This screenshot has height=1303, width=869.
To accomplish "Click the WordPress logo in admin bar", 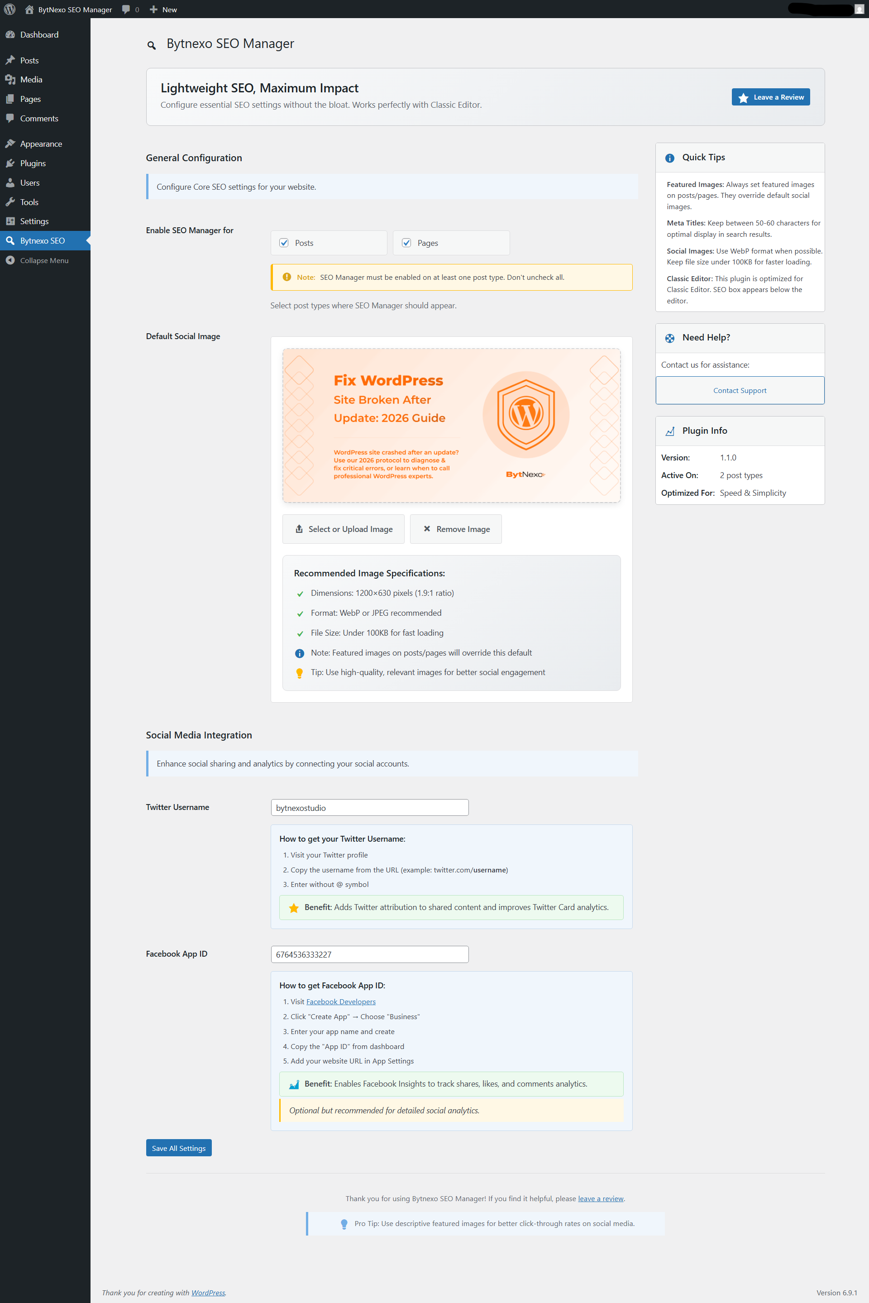I will 9,9.
